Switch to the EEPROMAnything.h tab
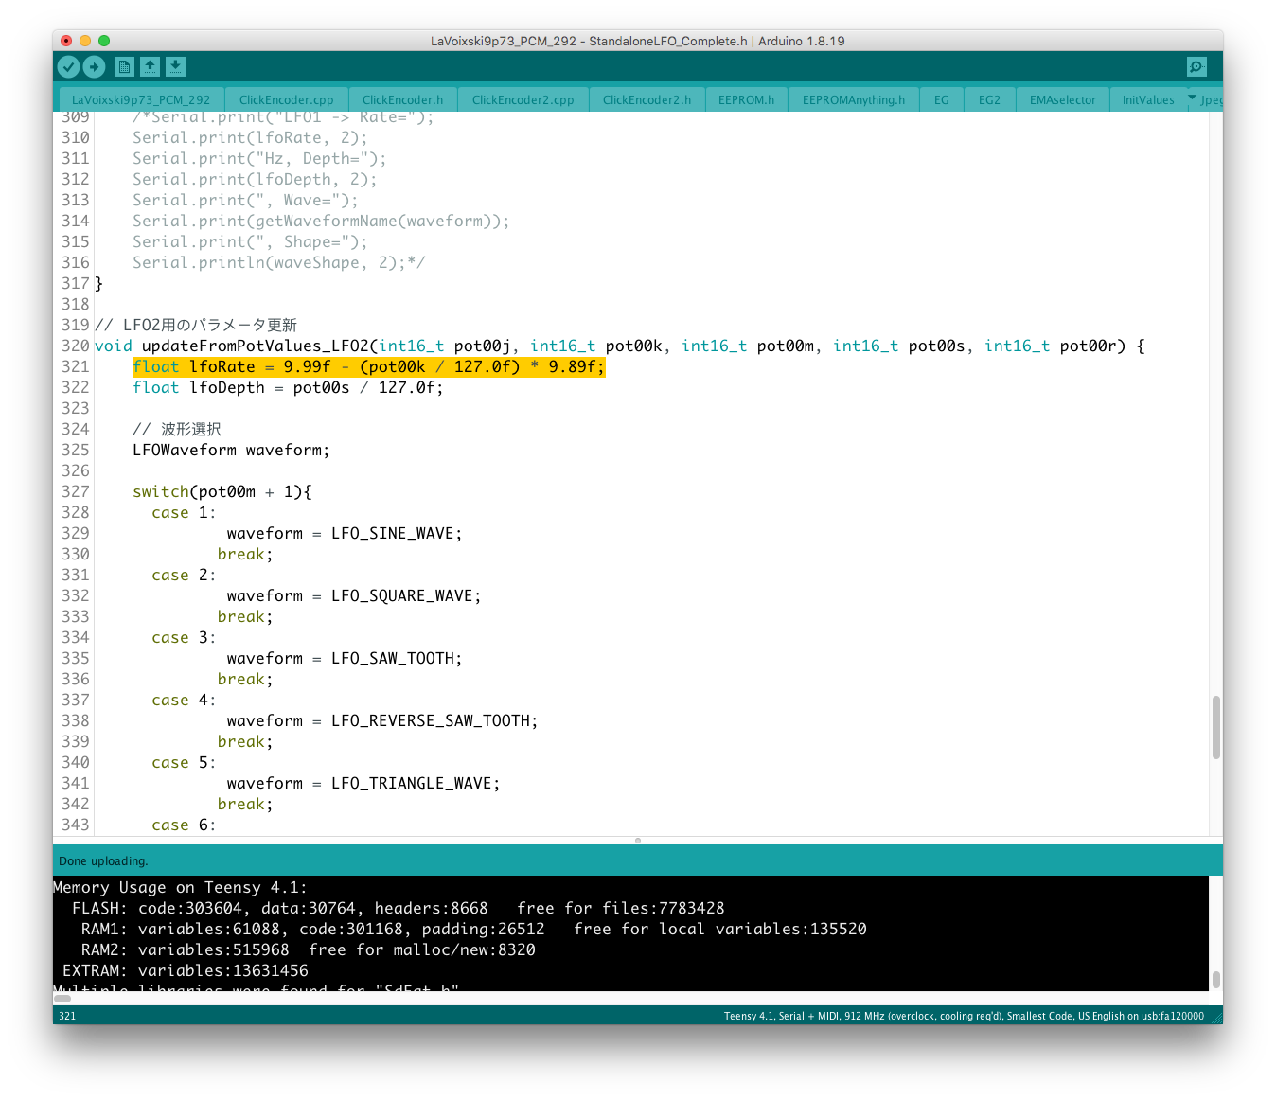Image resolution: width=1276 pixels, height=1100 pixels. [x=853, y=99]
